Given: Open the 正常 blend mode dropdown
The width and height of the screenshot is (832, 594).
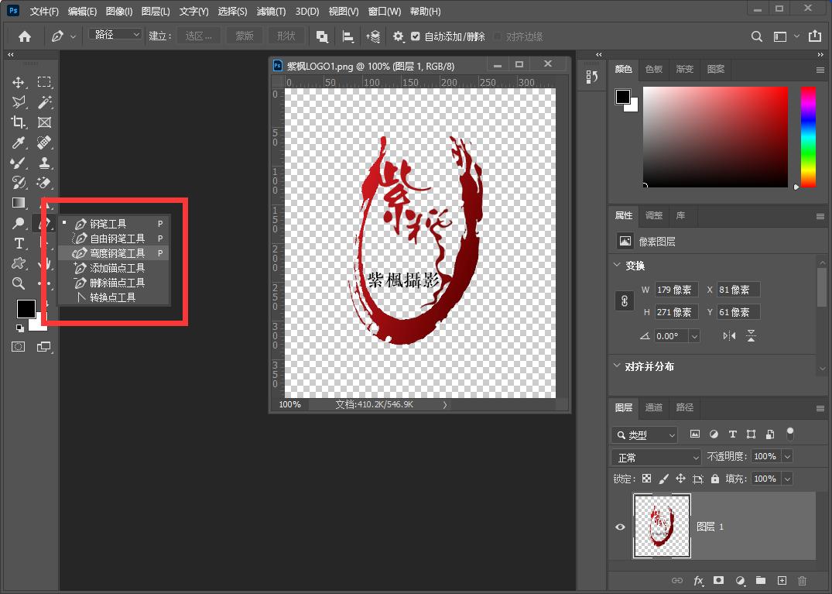Looking at the screenshot, I should click(656, 457).
